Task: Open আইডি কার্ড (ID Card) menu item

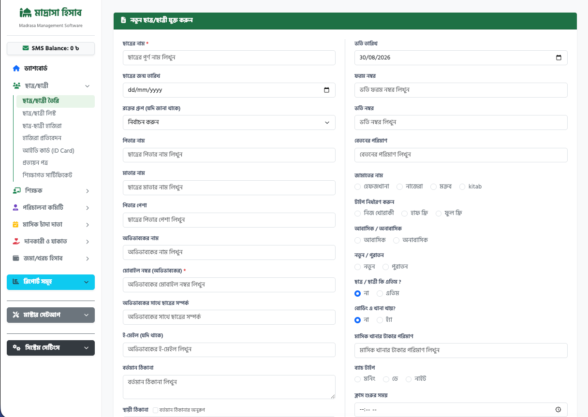Action: coord(48,151)
